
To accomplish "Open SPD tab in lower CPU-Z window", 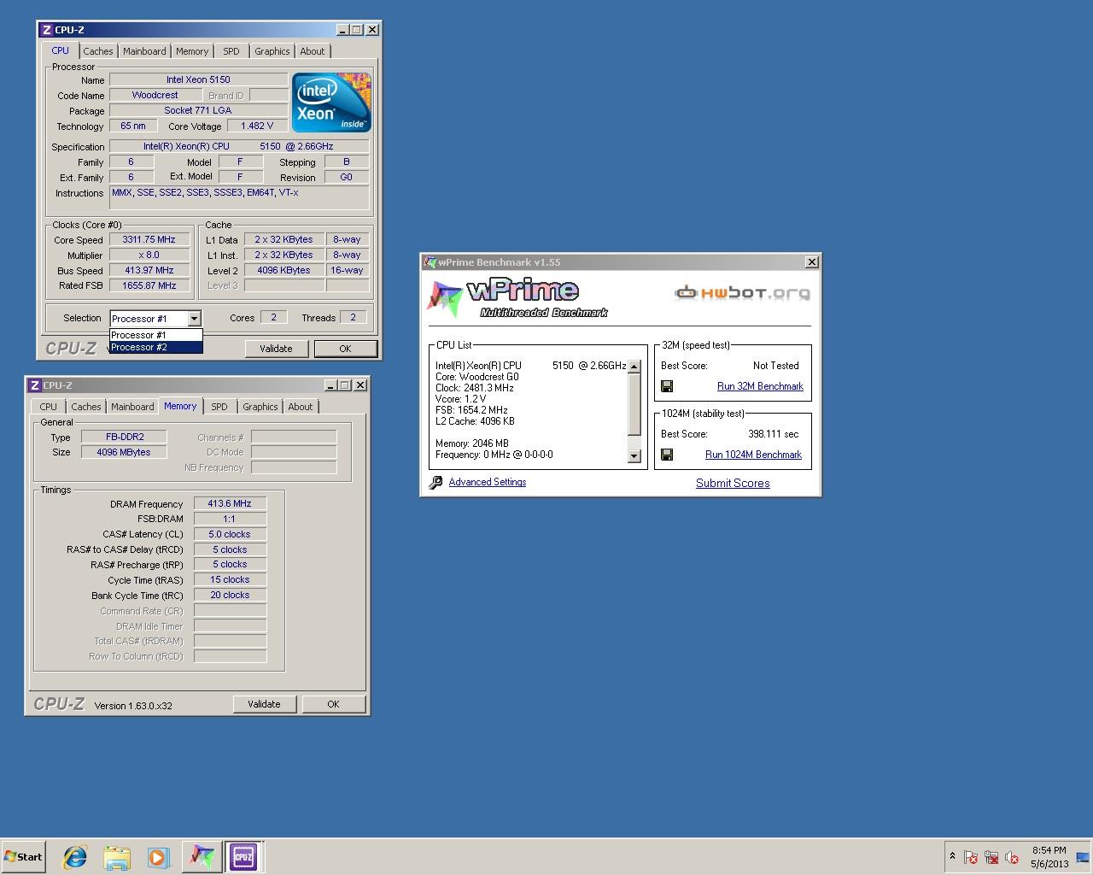I will point(219,407).
